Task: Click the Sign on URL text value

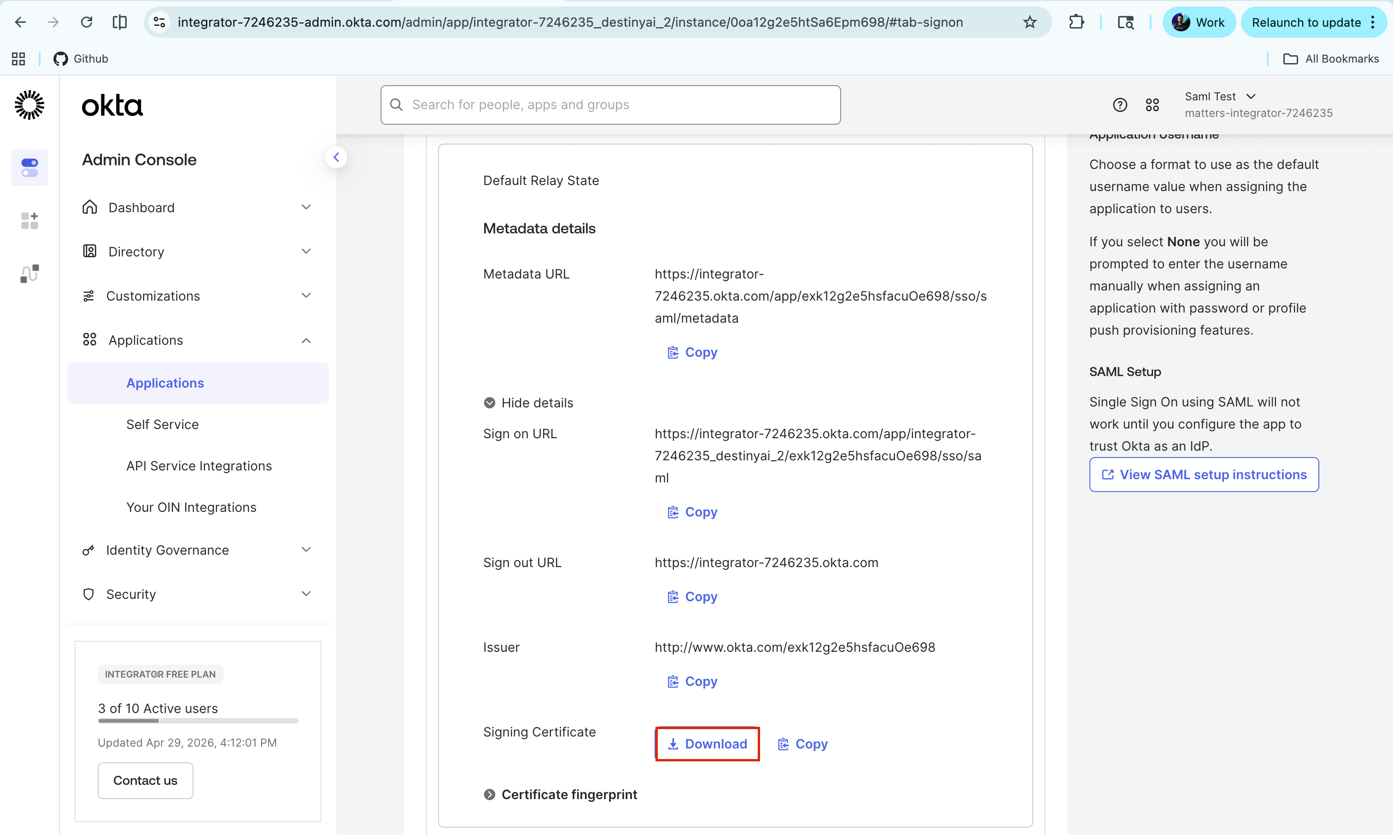Action: click(x=818, y=456)
